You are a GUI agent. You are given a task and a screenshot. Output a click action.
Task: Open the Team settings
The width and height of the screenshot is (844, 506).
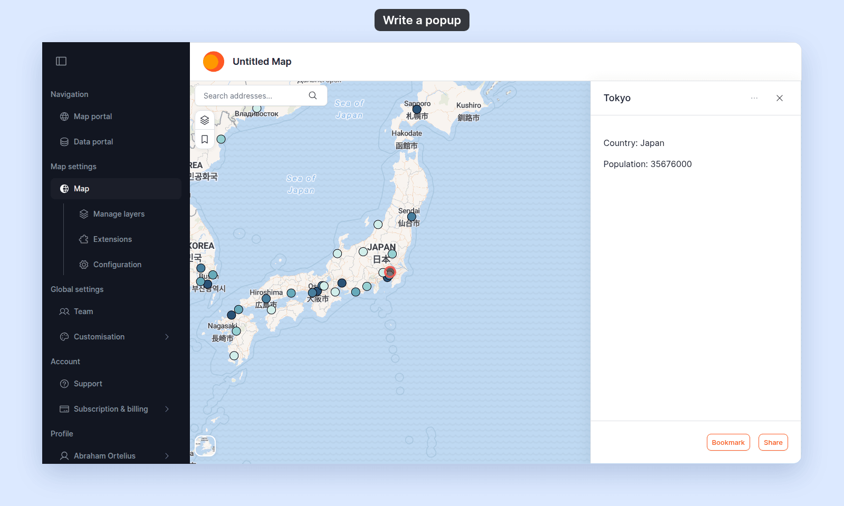click(116, 312)
